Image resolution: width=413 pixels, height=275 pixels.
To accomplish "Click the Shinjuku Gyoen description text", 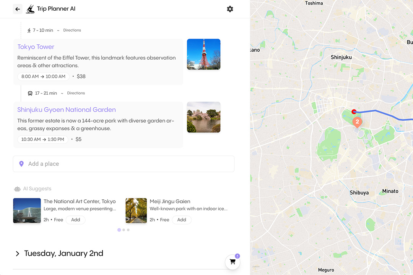I will (96, 125).
